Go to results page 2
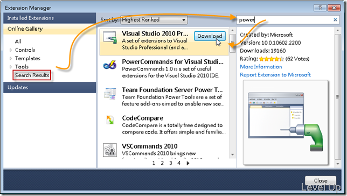The image size is (347, 196). click(162, 163)
